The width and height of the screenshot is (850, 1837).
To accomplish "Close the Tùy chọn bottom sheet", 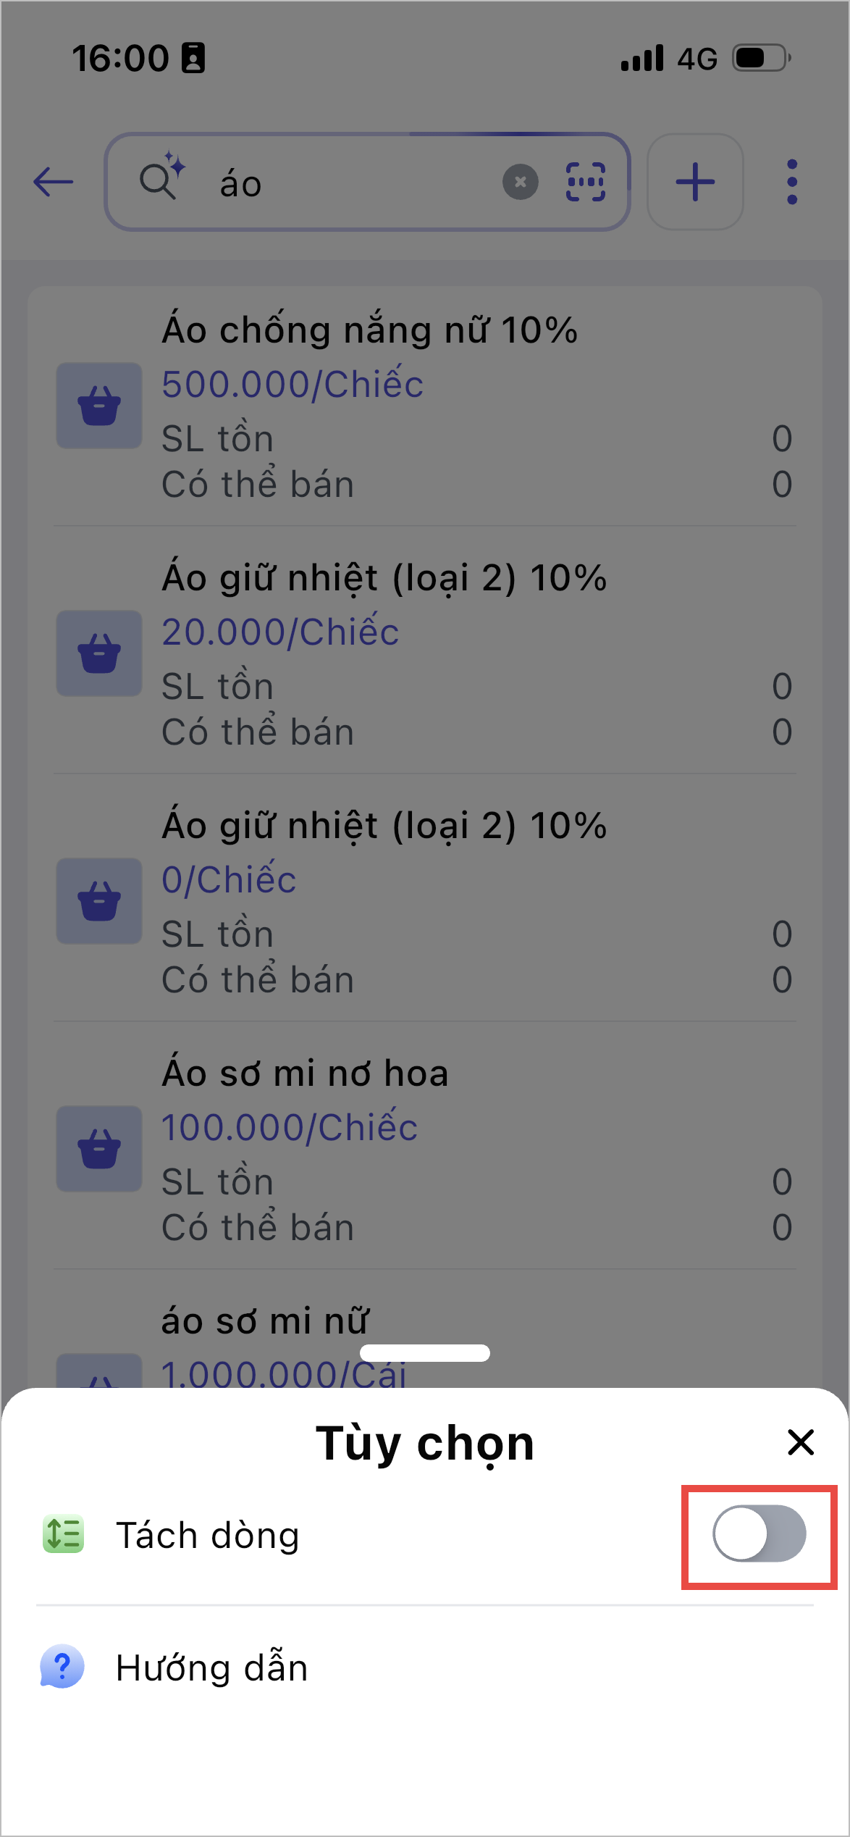I will pyautogui.click(x=800, y=1442).
